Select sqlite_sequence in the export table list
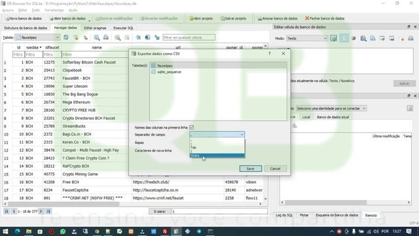419x236 pixels. 218,72
